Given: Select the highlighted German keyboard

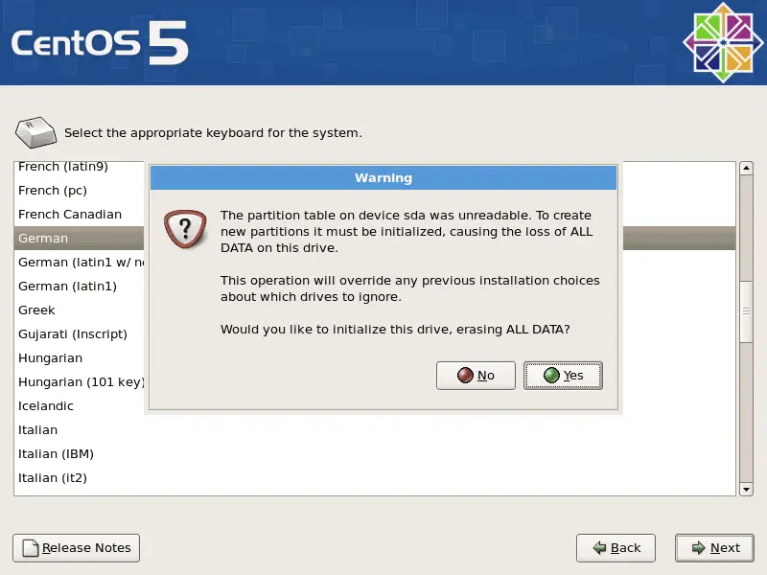Looking at the screenshot, I should 79,238.
